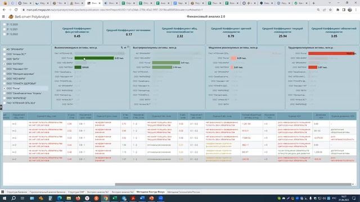The image size is (360, 202).
Task: Open the PolyAnalyst hamburger menu
Action: coord(3,16)
